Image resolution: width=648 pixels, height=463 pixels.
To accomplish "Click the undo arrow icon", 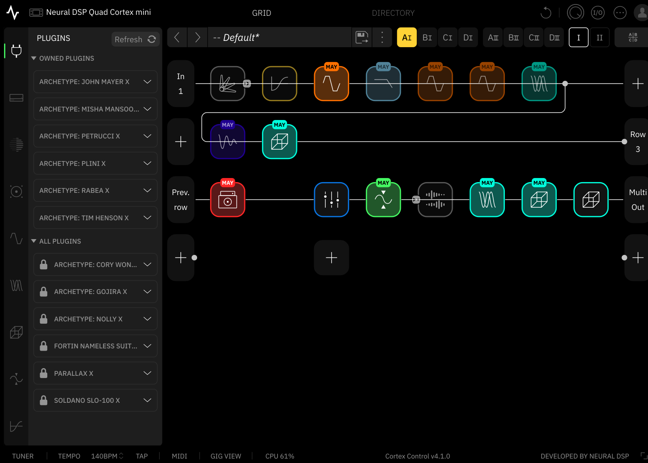I will [x=546, y=13].
